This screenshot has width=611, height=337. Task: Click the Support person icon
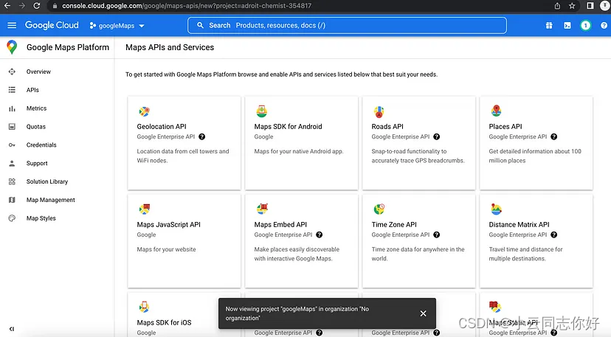click(x=12, y=163)
